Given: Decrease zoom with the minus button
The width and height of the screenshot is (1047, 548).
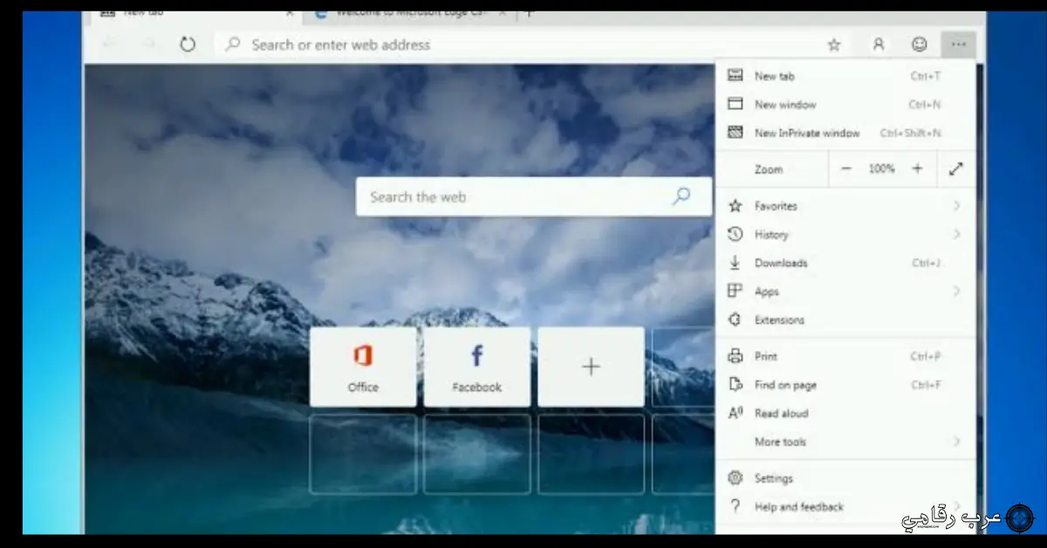Looking at the screenshot, I should [x=845, y=169].
